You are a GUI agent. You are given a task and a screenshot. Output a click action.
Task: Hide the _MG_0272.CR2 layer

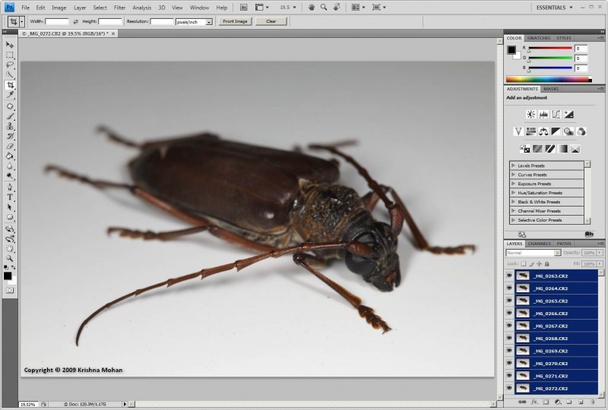509,388
